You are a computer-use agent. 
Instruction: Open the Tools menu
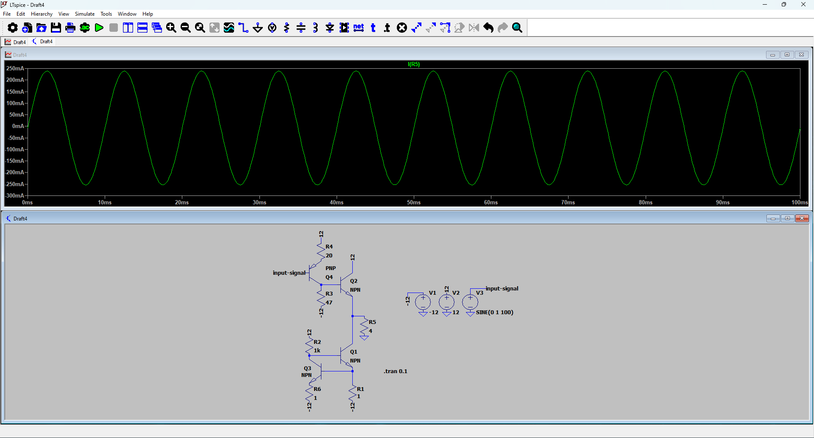click(x=106, y=14)
